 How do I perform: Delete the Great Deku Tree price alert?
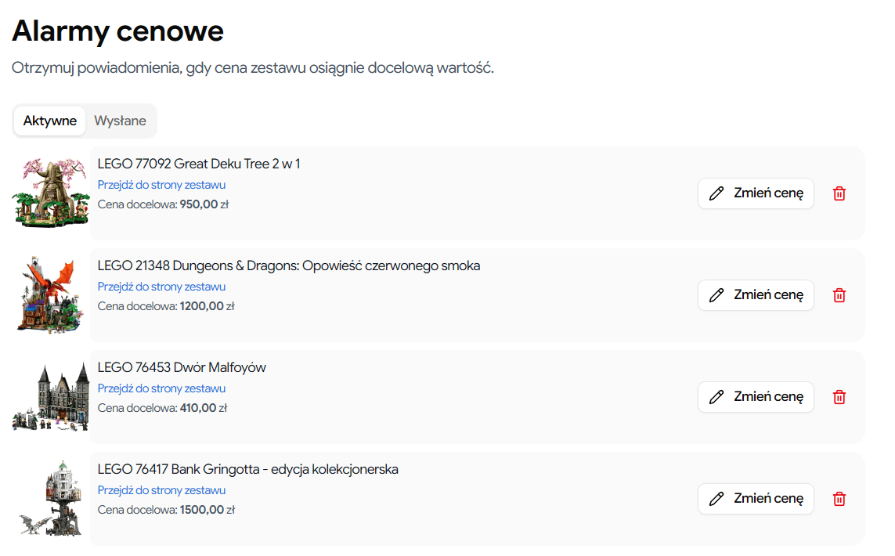point(839,193)
